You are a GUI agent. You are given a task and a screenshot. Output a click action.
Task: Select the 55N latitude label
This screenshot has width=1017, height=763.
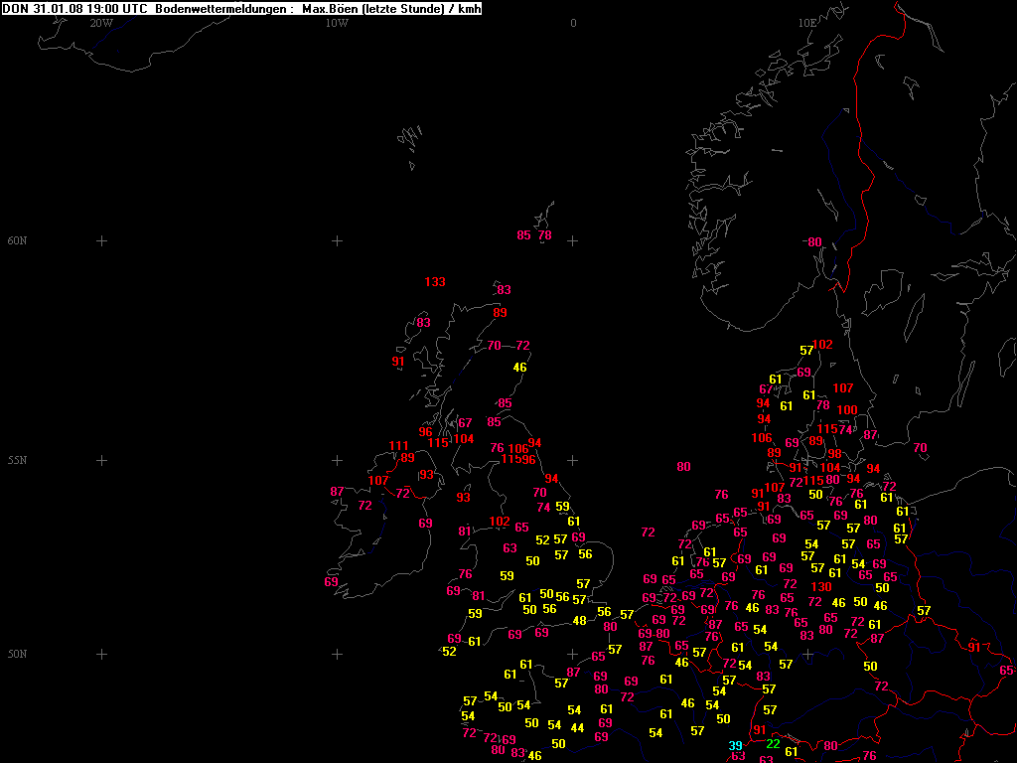[x=17, y=461]
